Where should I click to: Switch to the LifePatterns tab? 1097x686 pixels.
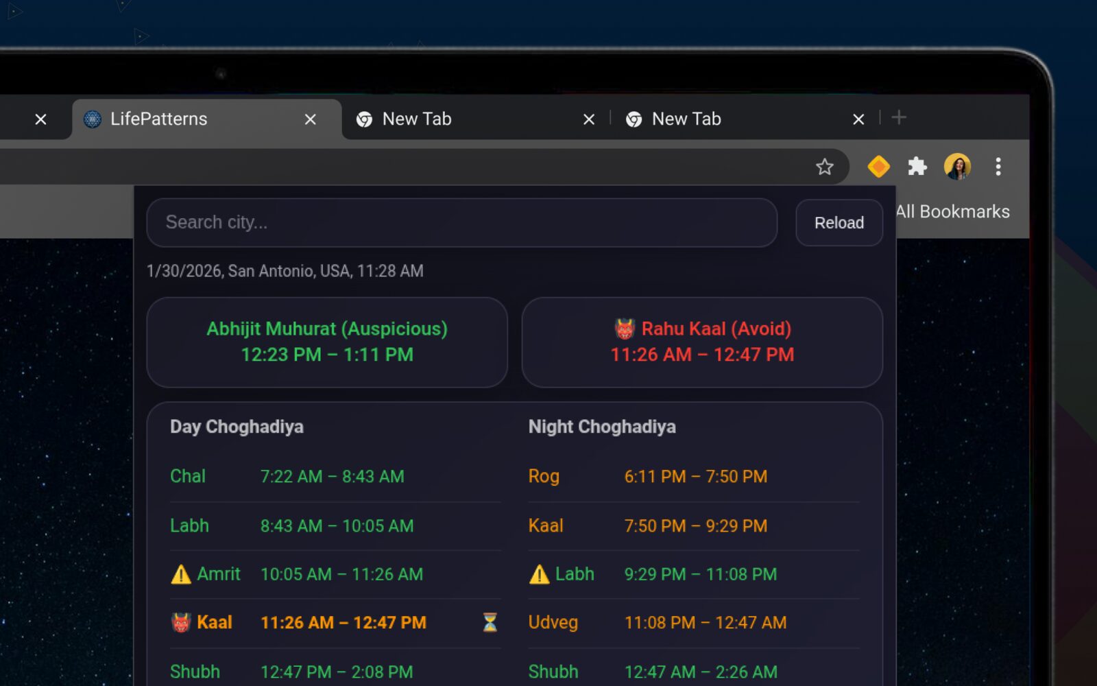click(x=206, y=119)
